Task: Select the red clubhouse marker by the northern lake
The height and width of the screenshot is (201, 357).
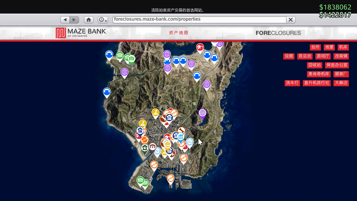Action: click(x=200, y=48)
